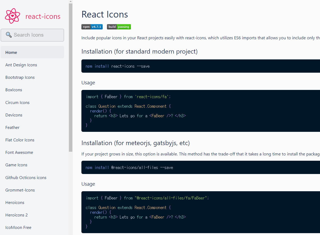Click 'npm install @react-icons/all-files --save' code
This screenshot has width=320, height=235.
129,168
